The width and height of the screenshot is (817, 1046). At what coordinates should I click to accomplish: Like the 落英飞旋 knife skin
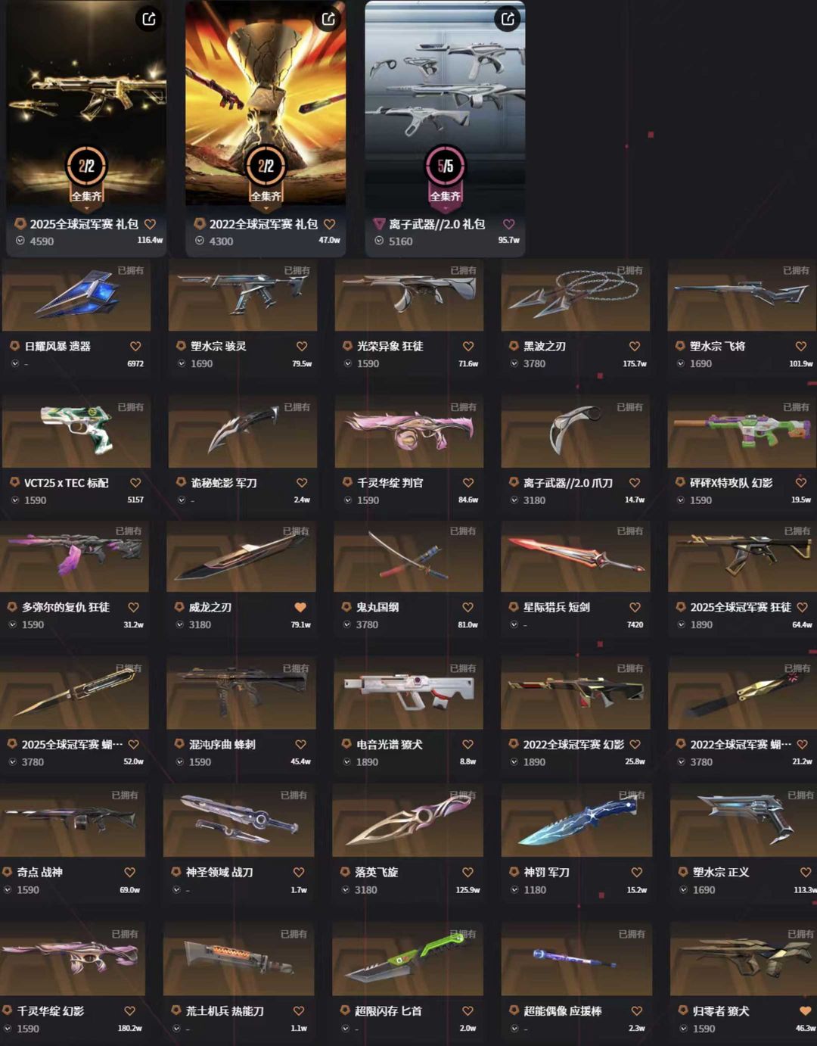coord(468,872)
